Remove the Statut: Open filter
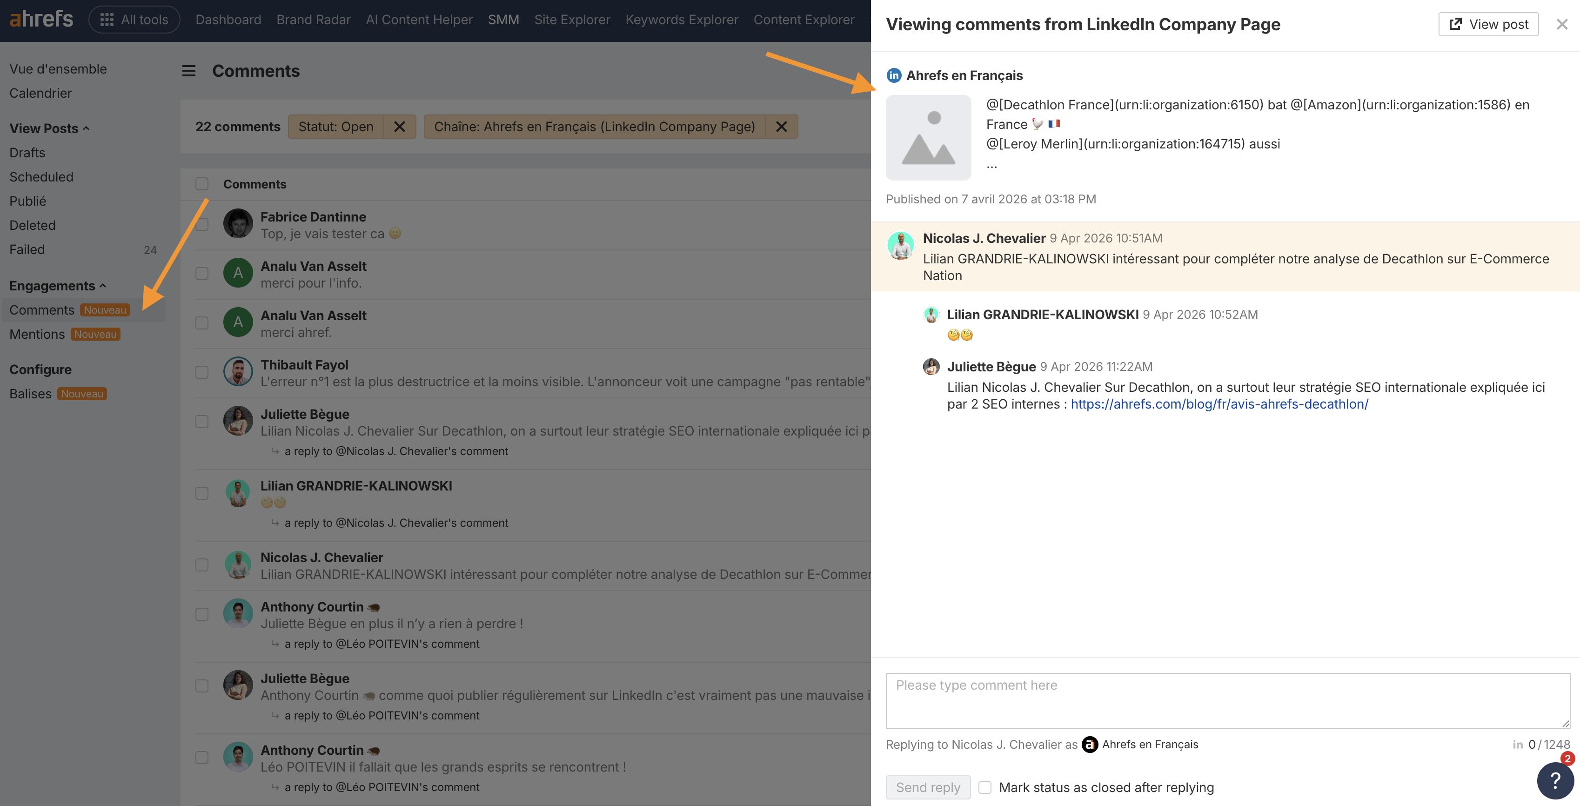 399,127
